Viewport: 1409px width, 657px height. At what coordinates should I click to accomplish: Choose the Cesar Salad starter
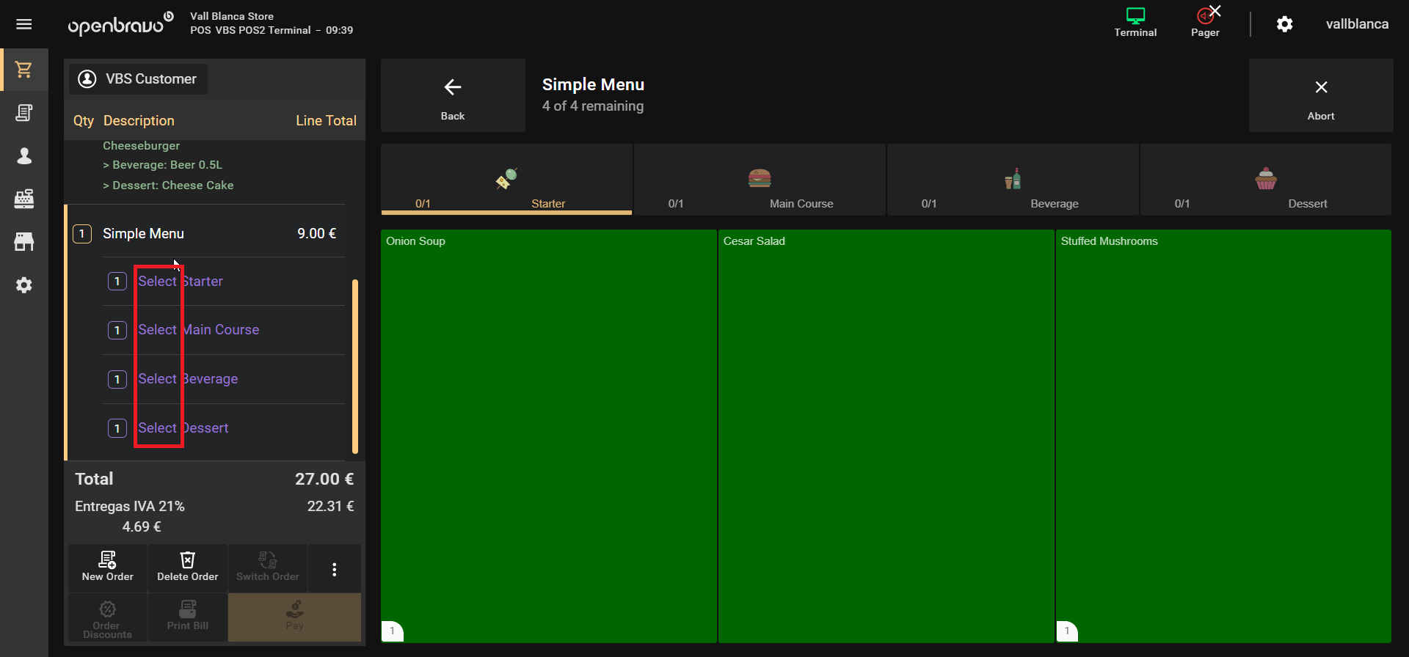pyautogui.click(x=886, y=436)
